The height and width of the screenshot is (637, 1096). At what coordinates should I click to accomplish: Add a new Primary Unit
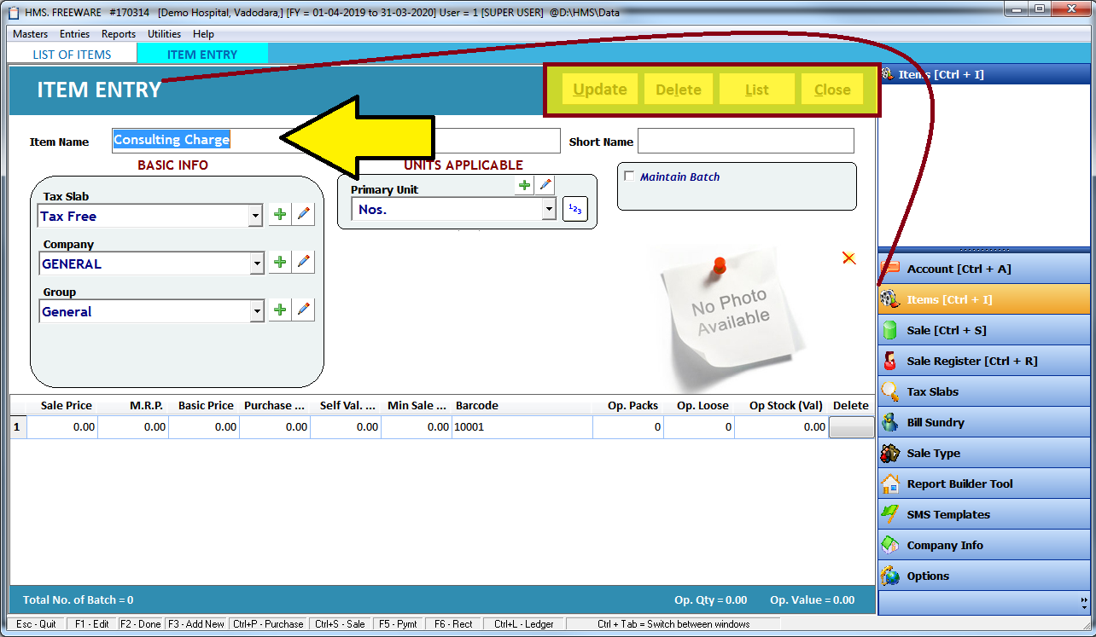[524, 184]
